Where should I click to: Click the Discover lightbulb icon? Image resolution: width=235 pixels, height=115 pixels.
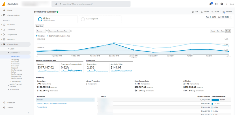[4, 103]
